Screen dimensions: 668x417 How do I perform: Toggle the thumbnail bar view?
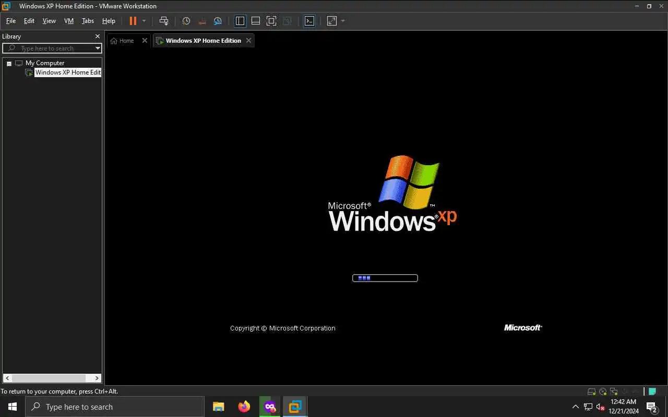point(256,21)
